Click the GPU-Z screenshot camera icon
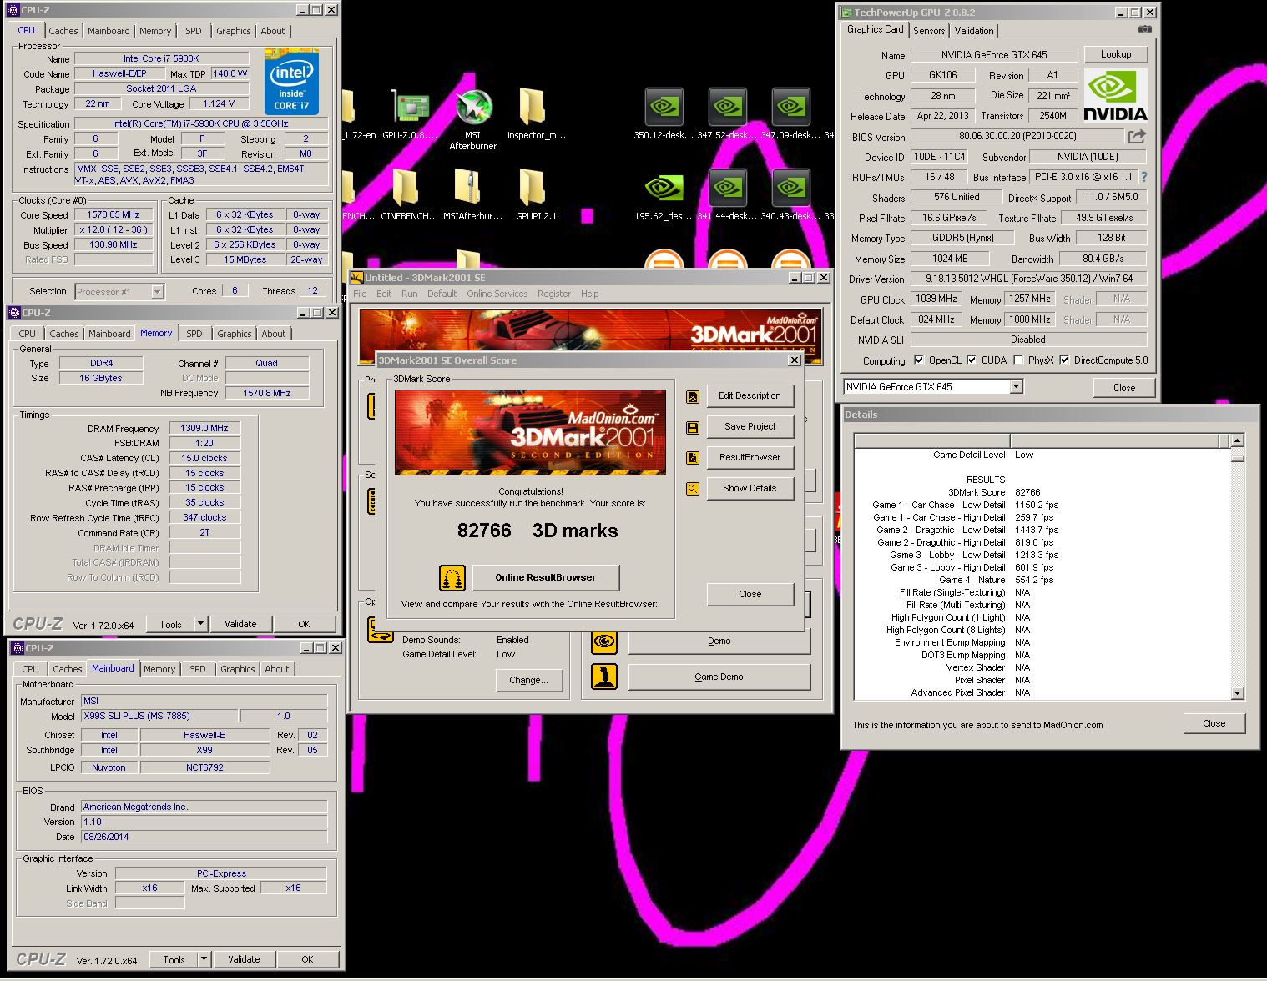Image resolution: width=1267 pixels, height=981 pixels. click(1145, 29)
